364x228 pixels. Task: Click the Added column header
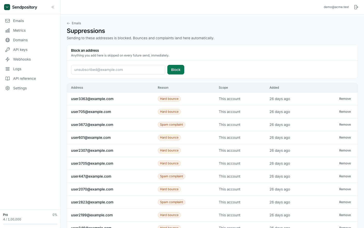pyautogui.click(x=274, y=88)
